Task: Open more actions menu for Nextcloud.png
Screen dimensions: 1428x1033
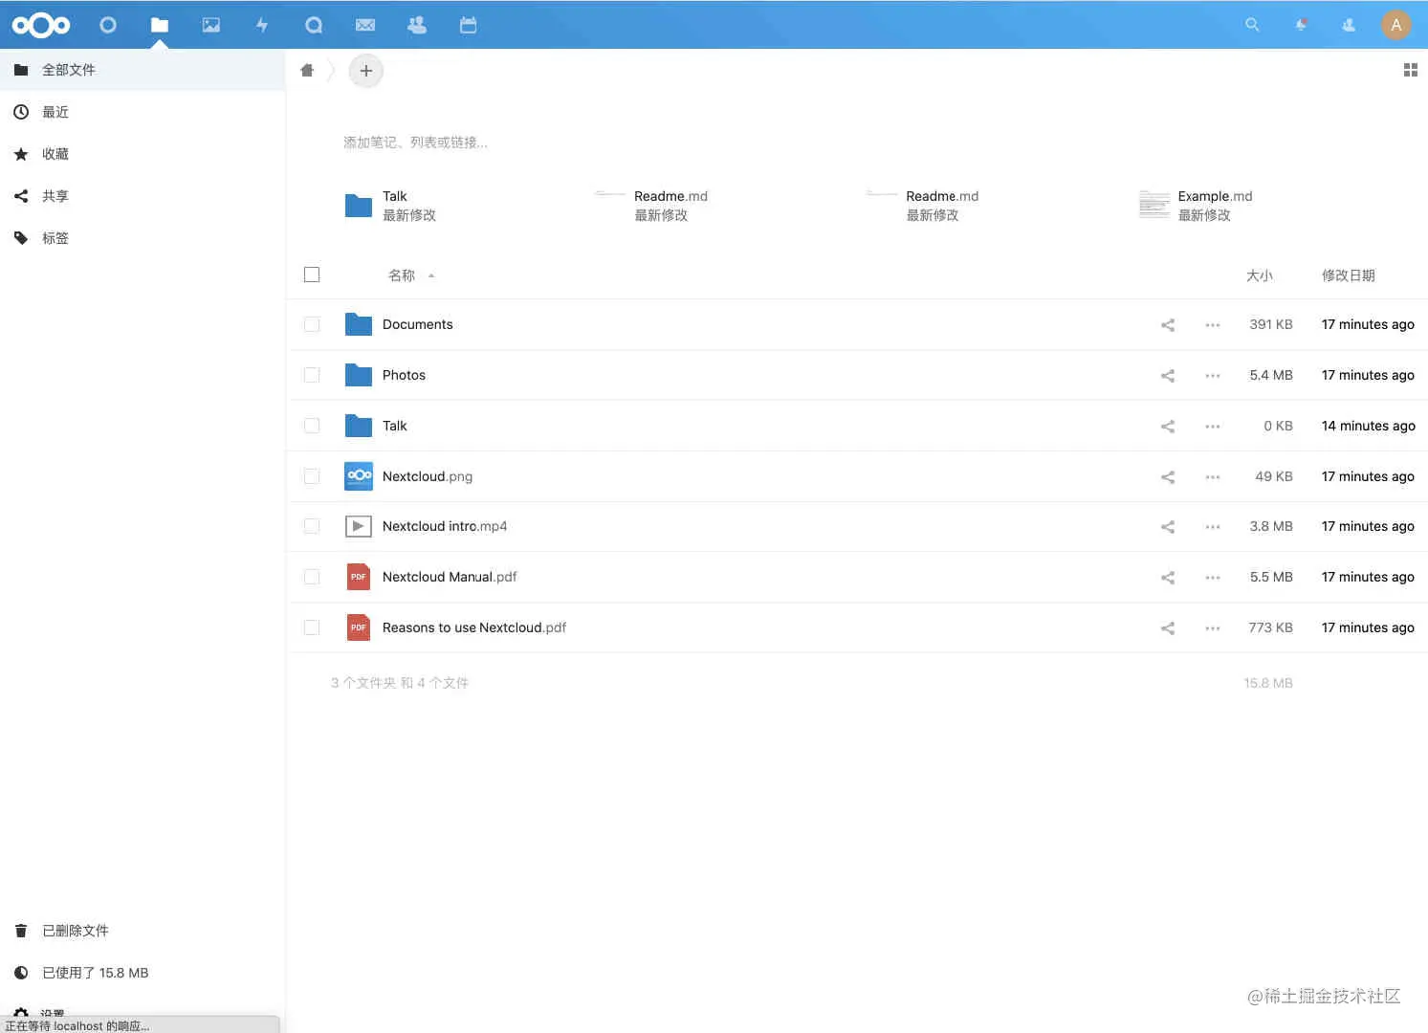Action: (1213, 477)
